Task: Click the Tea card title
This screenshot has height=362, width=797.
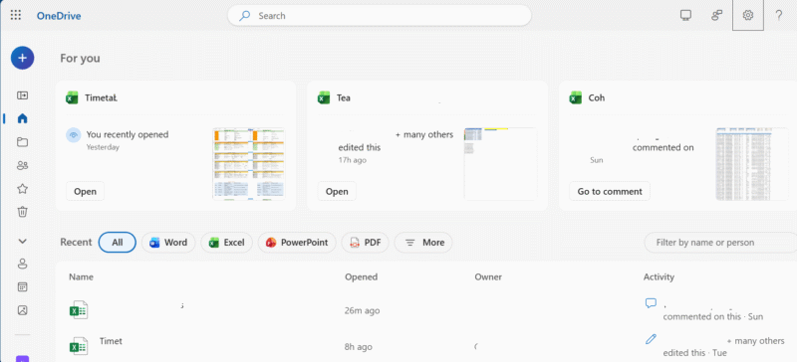Action: 344,98
